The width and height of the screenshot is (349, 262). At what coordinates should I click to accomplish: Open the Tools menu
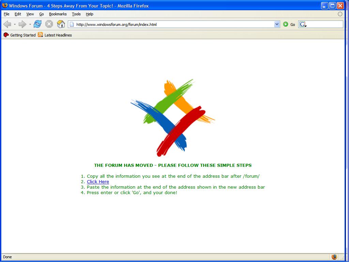[76, 14]
